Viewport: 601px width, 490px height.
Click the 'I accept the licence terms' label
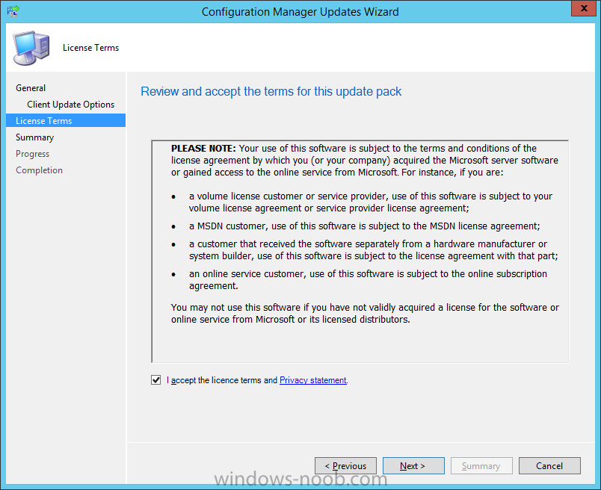tap(222, 380)
